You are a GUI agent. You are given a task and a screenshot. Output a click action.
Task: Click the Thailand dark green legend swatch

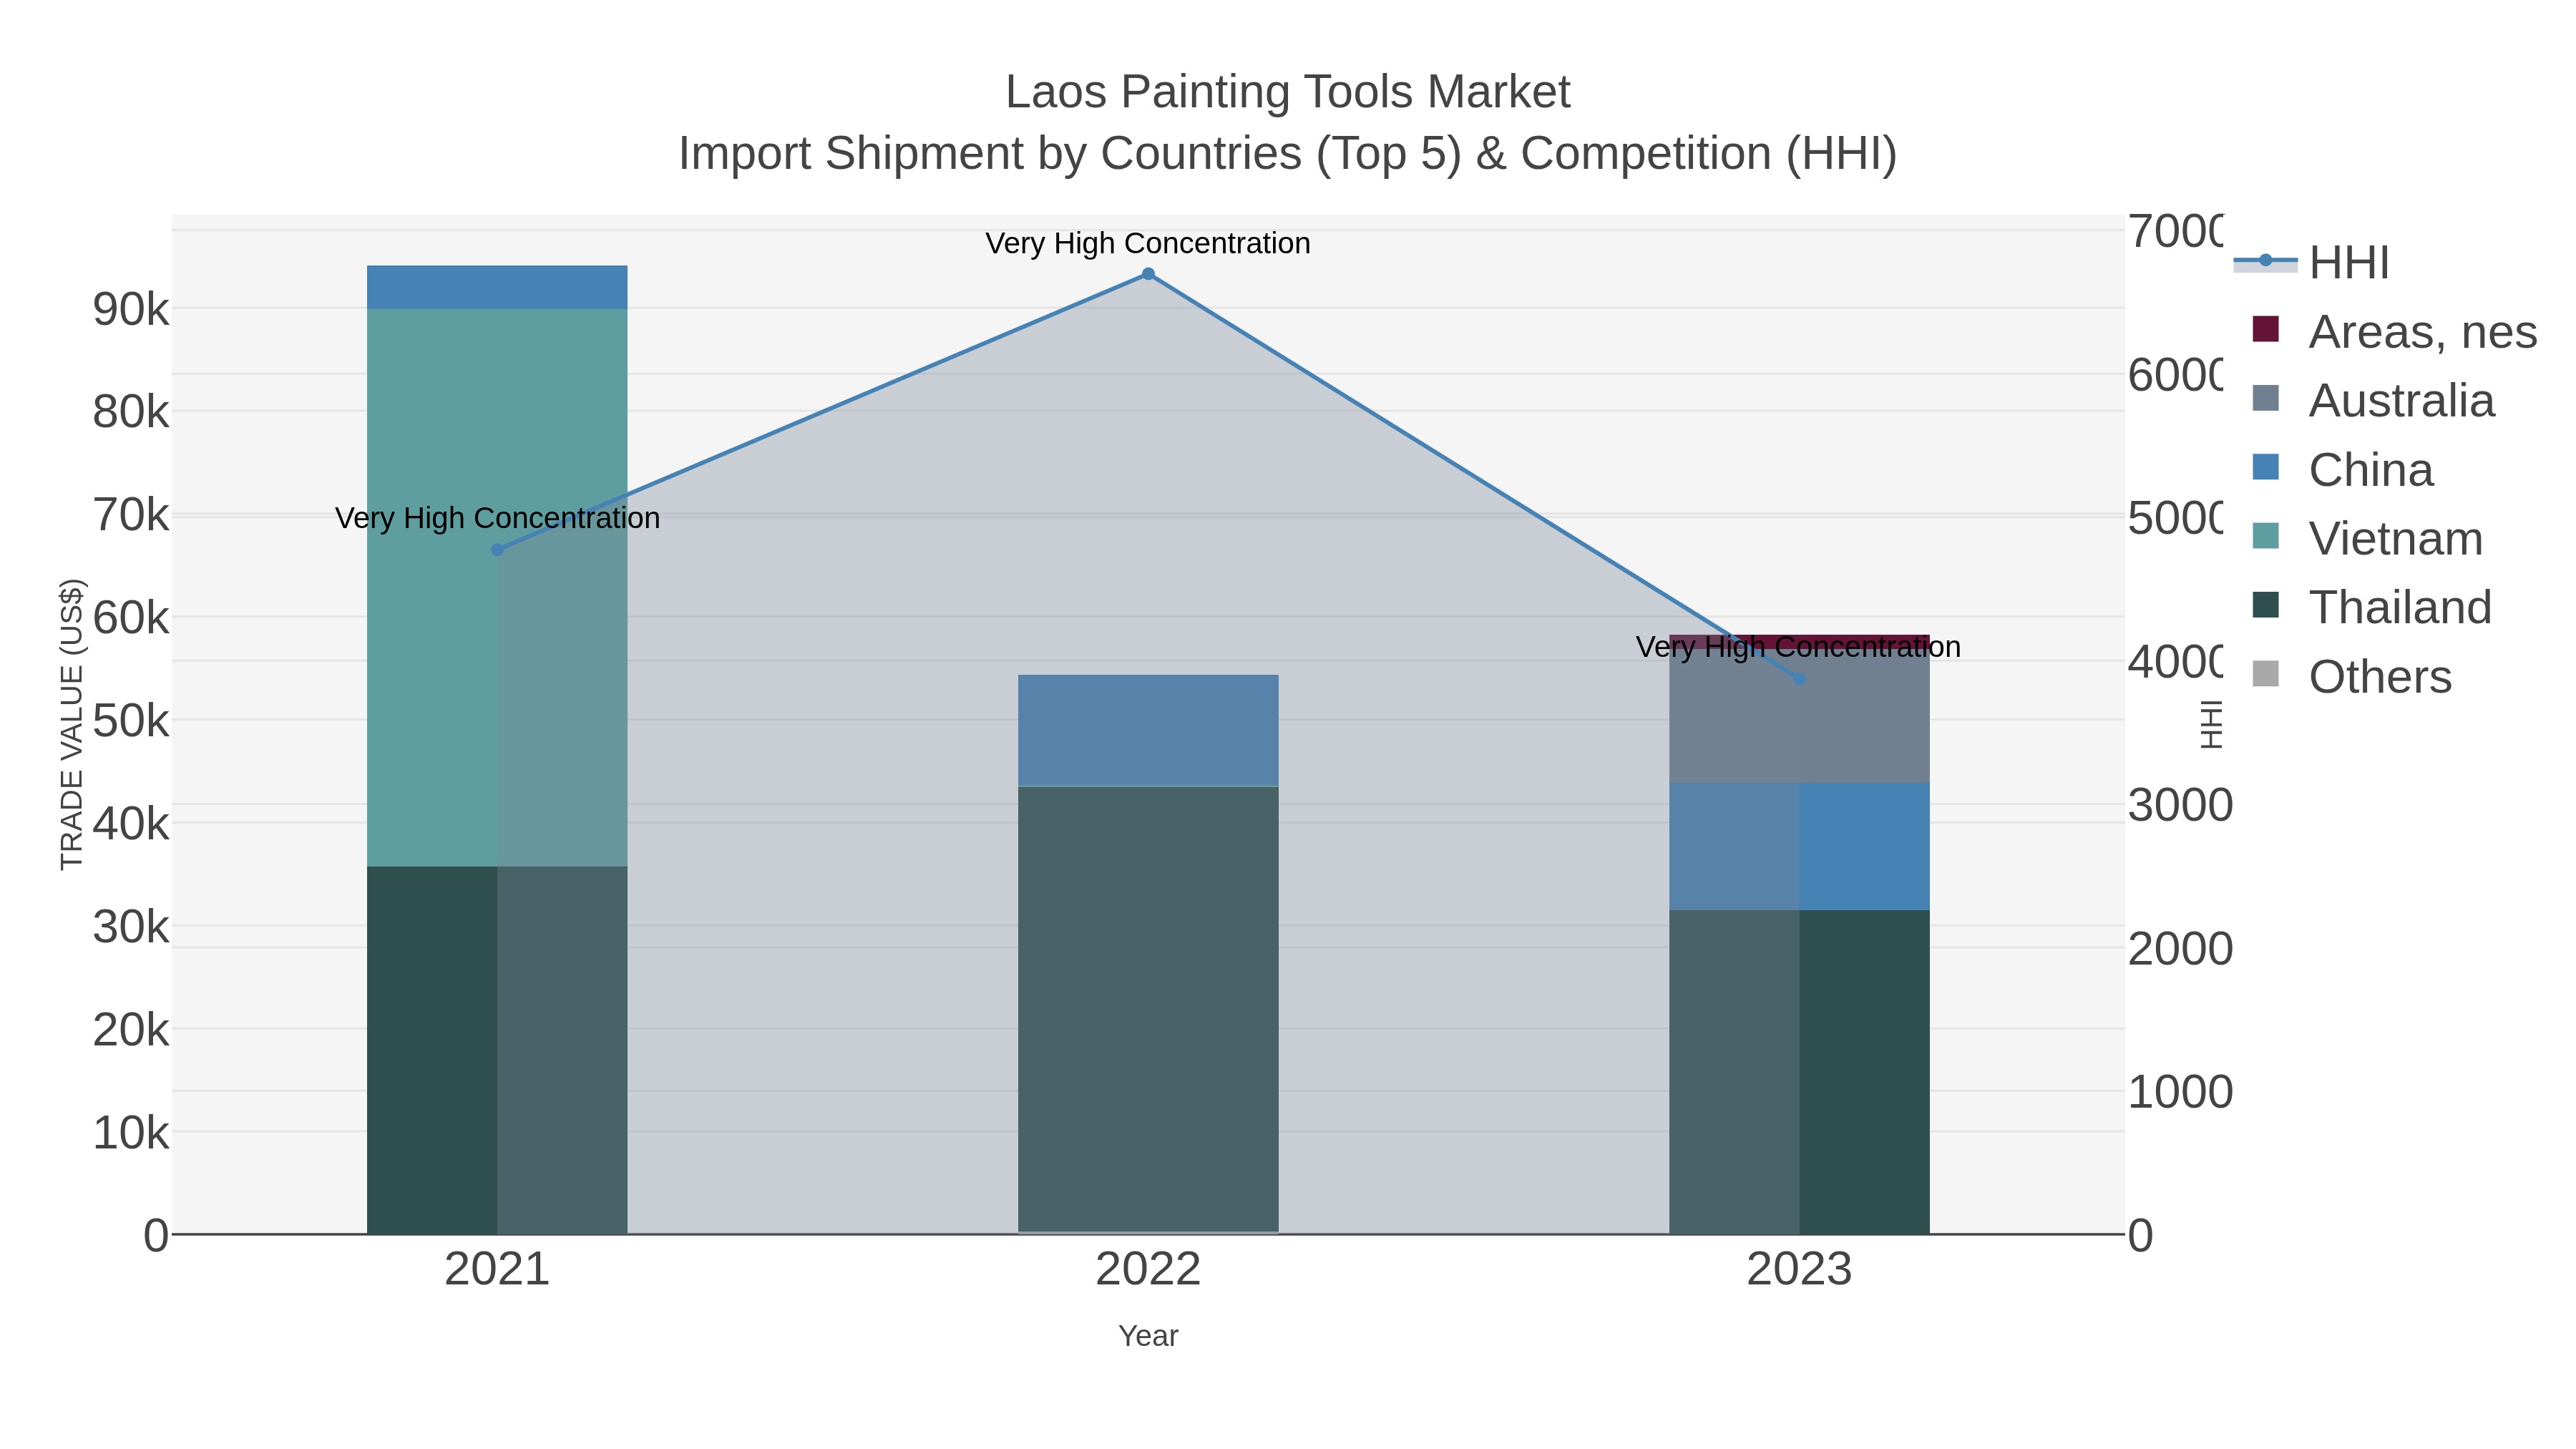coord(2266,605)
